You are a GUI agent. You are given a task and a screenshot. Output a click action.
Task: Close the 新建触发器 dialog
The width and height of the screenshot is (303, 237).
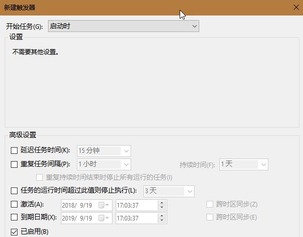(x=296, y=8)
